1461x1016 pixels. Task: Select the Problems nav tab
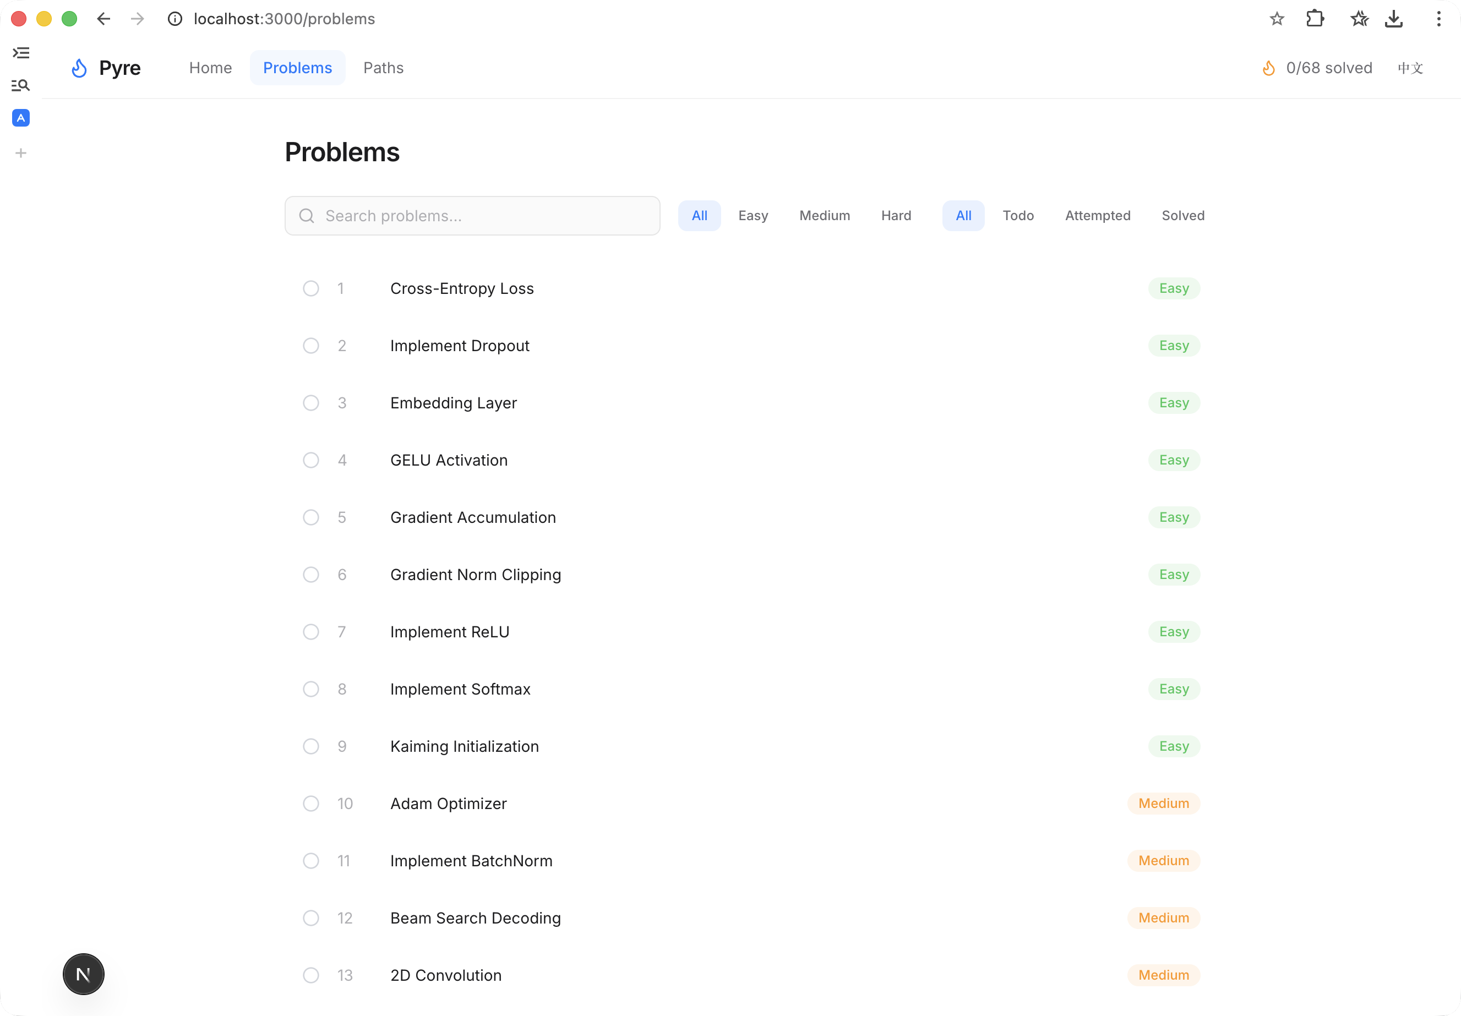(x=297, y=68)
